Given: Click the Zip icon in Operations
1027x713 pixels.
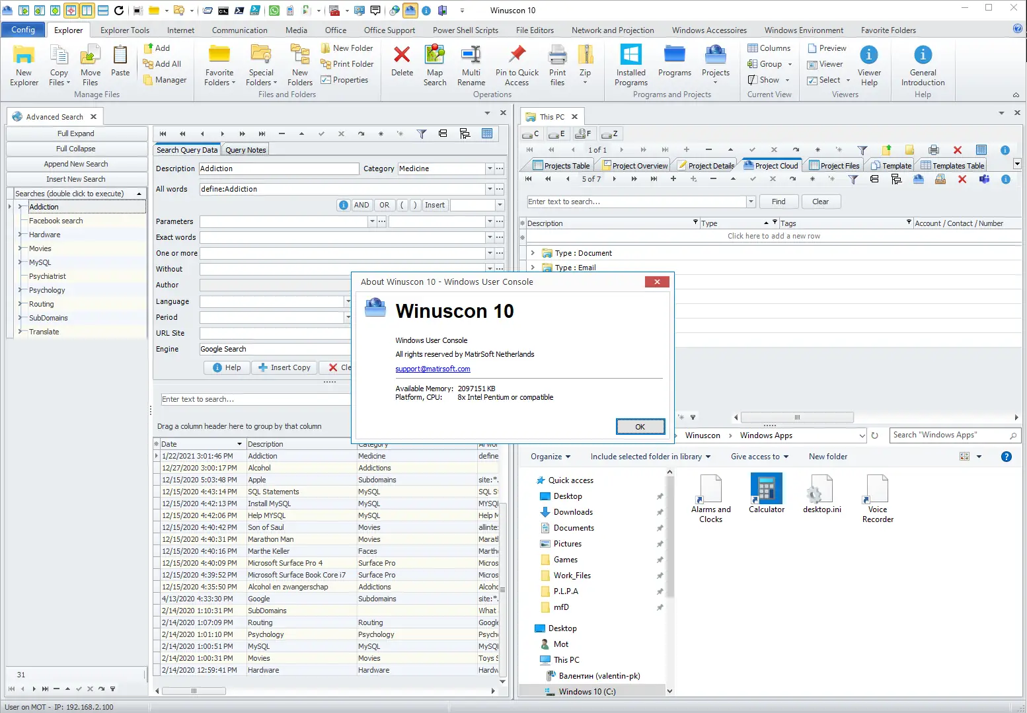Looking at the screenshot, I should (585, 65).
